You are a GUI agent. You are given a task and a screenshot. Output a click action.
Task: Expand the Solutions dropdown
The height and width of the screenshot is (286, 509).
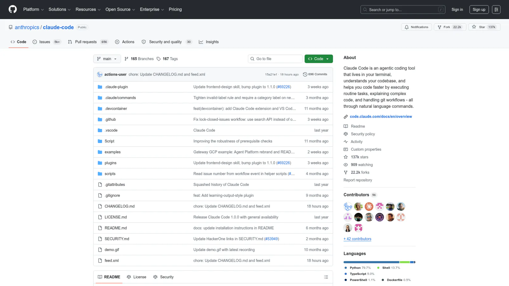59,10
